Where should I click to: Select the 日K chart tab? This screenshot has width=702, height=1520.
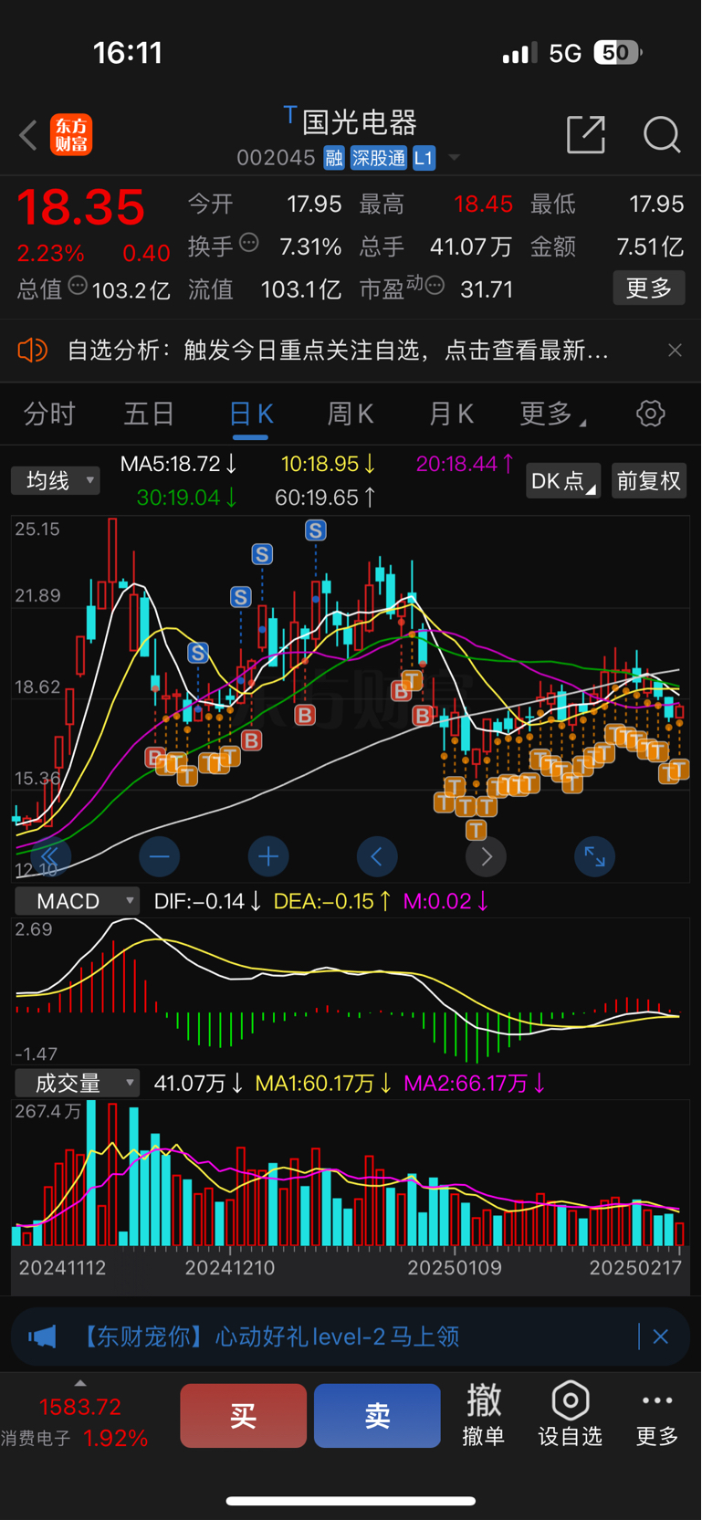coord(251,415)
